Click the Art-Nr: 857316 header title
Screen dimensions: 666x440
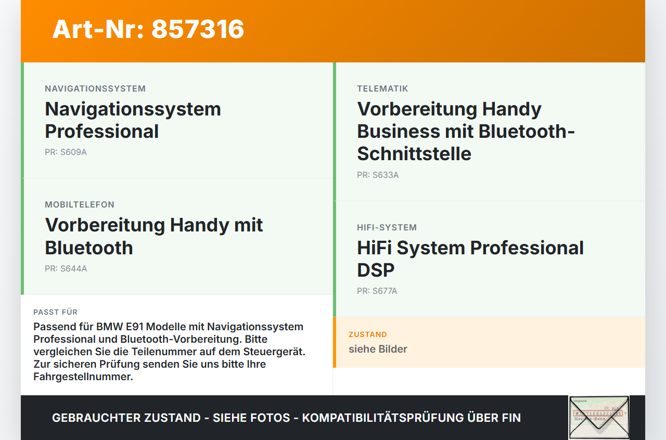(148, 29)
